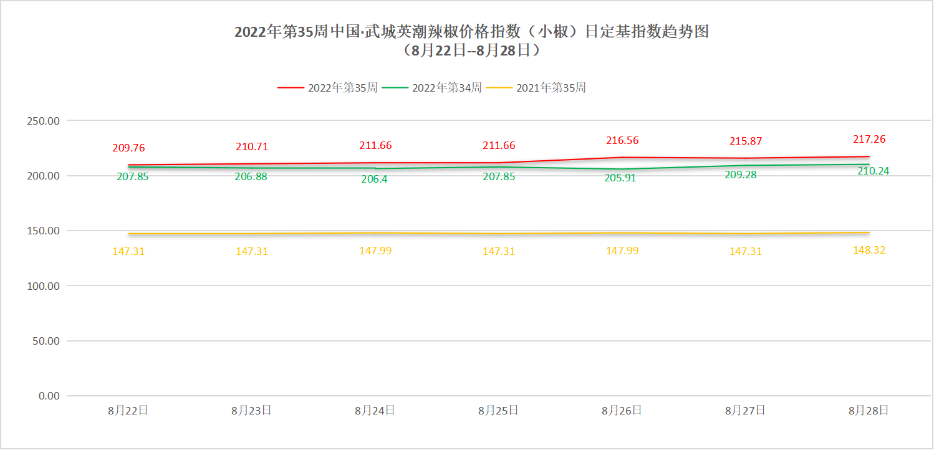Image resolution: width=934 pixels, height=450 pixels.
Task: Select the 2022年第34周 legend entry
Action: coord(446,88)
